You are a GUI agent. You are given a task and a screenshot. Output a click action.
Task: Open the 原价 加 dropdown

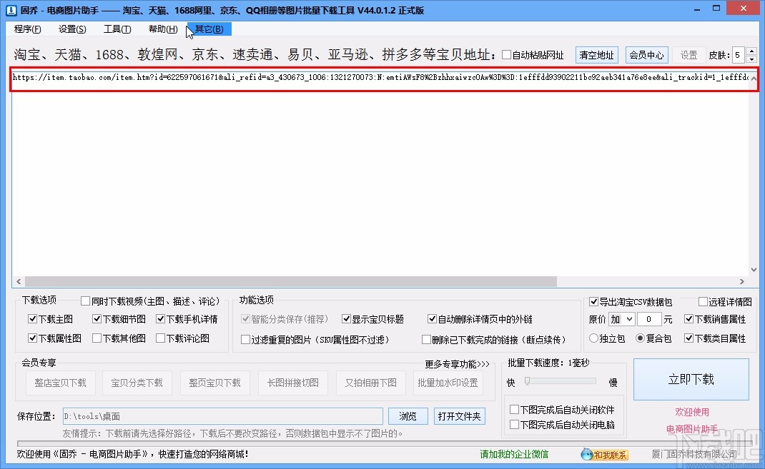621,320
